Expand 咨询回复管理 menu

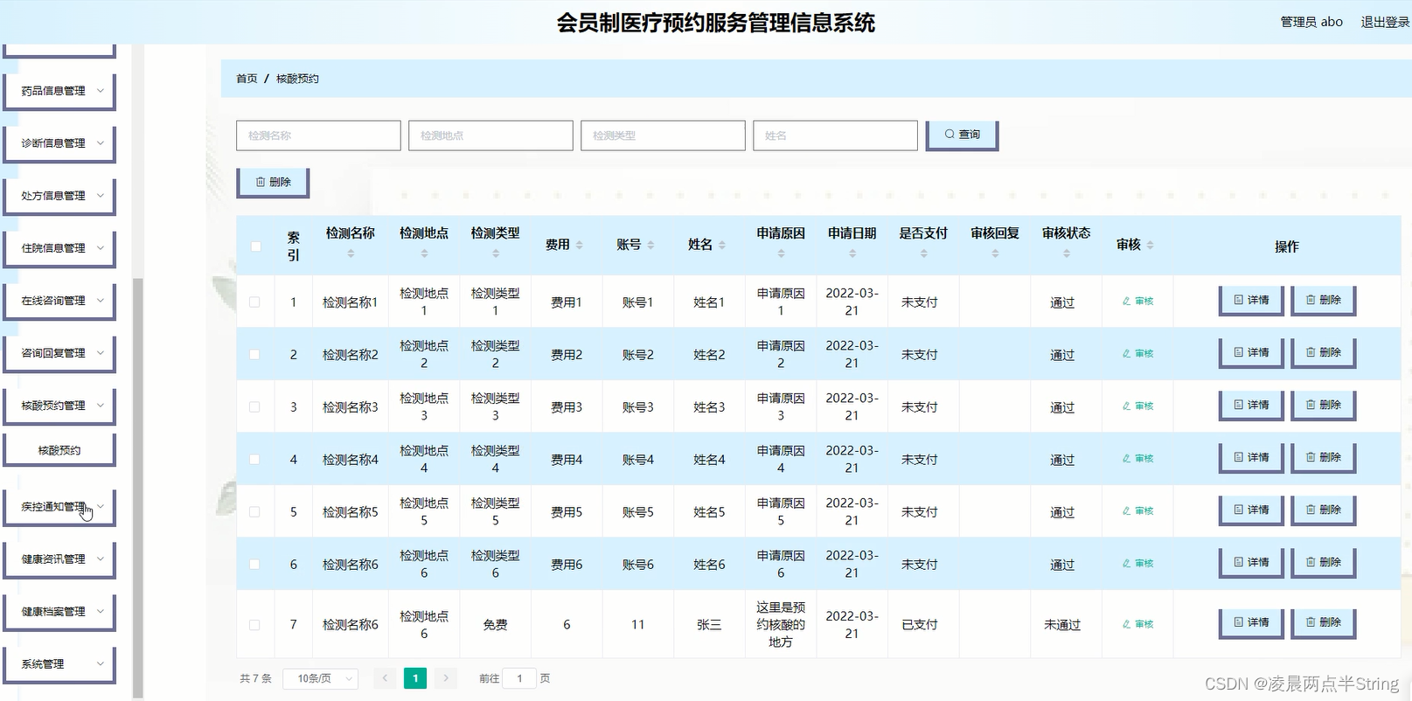[59, 353]
